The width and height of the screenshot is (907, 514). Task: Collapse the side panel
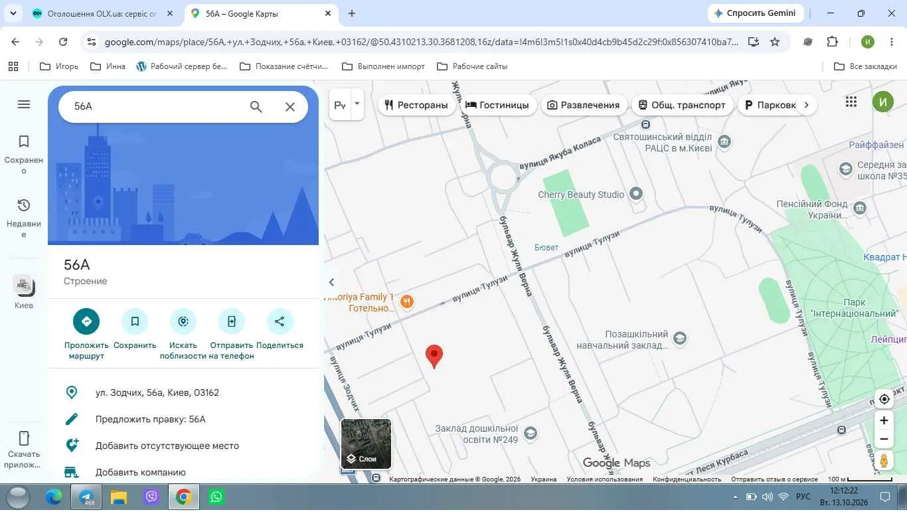tap(332, 282)
